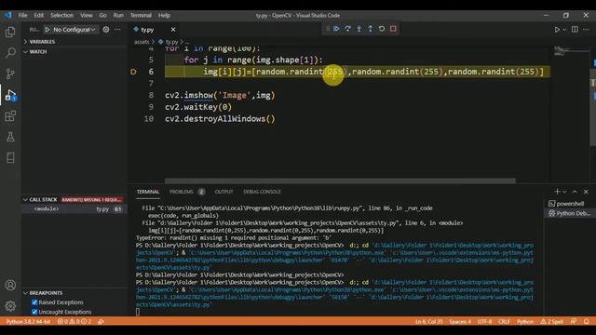Click CRLF line ending indicator
Image resolution: width=596 pixels, height=335 pixels.
[504, 321]
